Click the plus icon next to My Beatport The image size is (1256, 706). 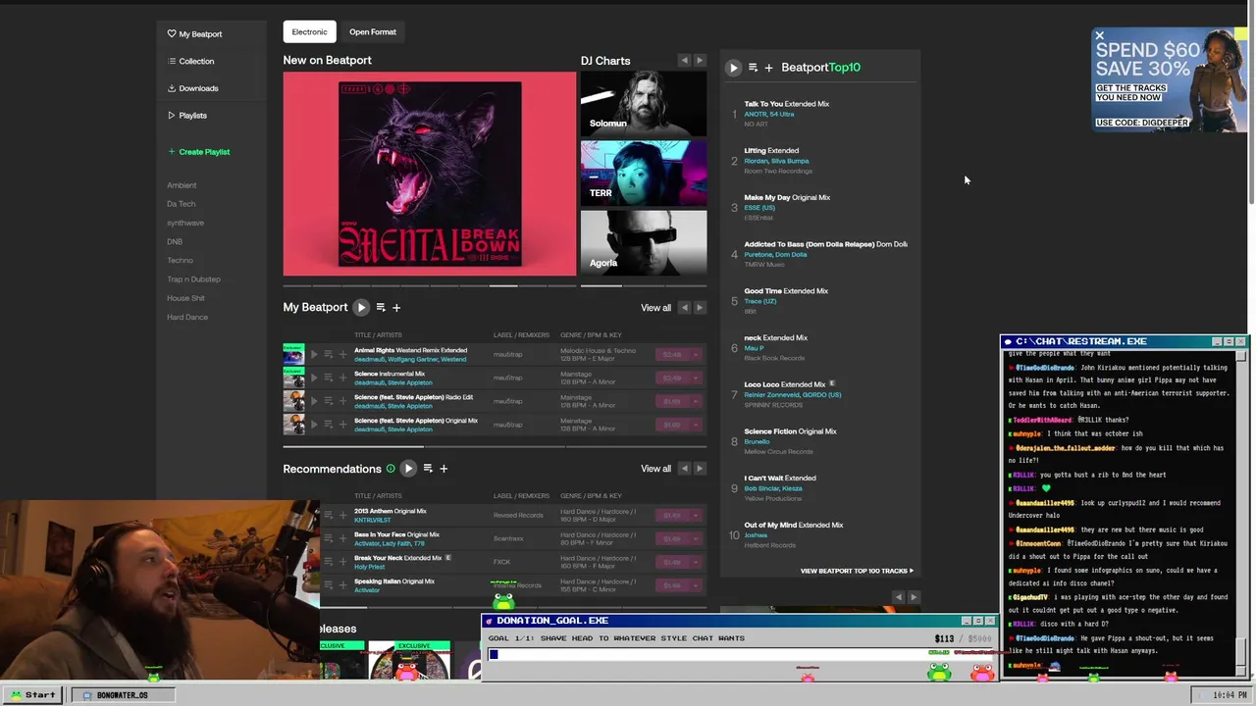(x=396, y=308)
